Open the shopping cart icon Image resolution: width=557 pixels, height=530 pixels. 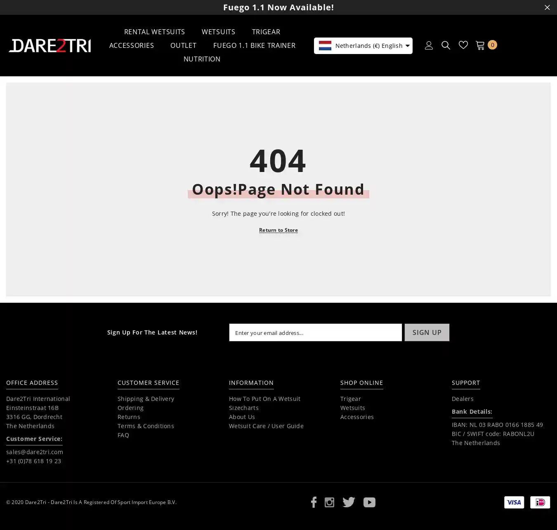point(480,45)
